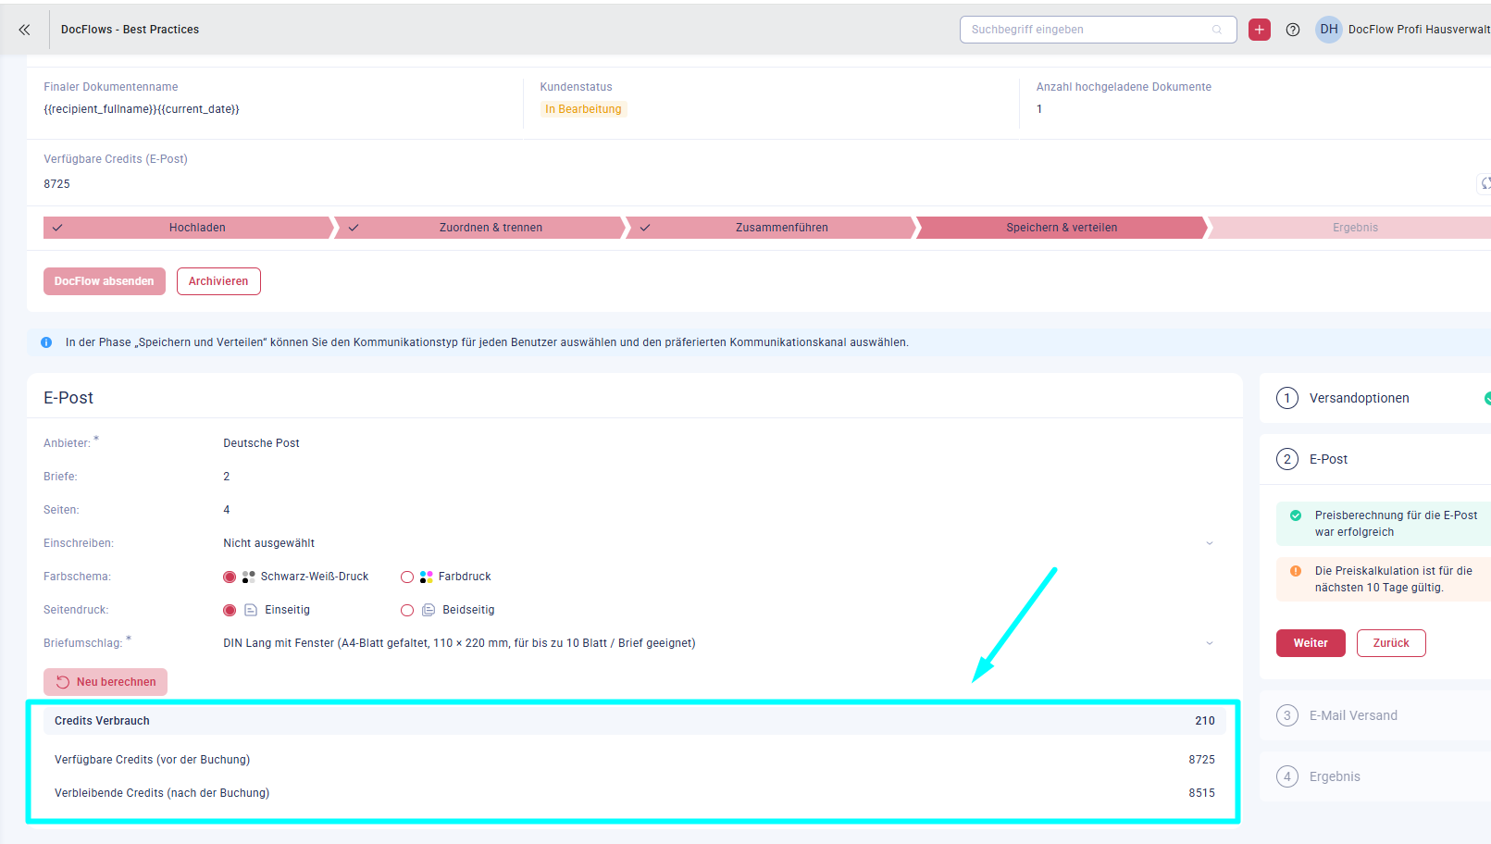Click the search magnifier icon
The image size is (1491, 844).
tap(1217, 30)
